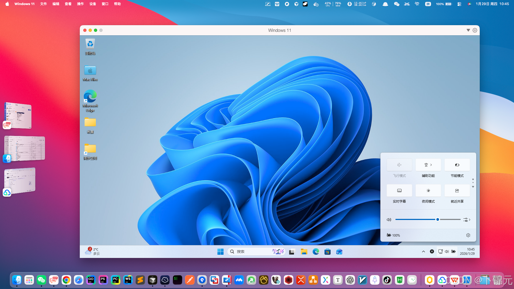Expand sound output options beside volume slider
Viewport: 514px width, 289px height.
(467, 220)
